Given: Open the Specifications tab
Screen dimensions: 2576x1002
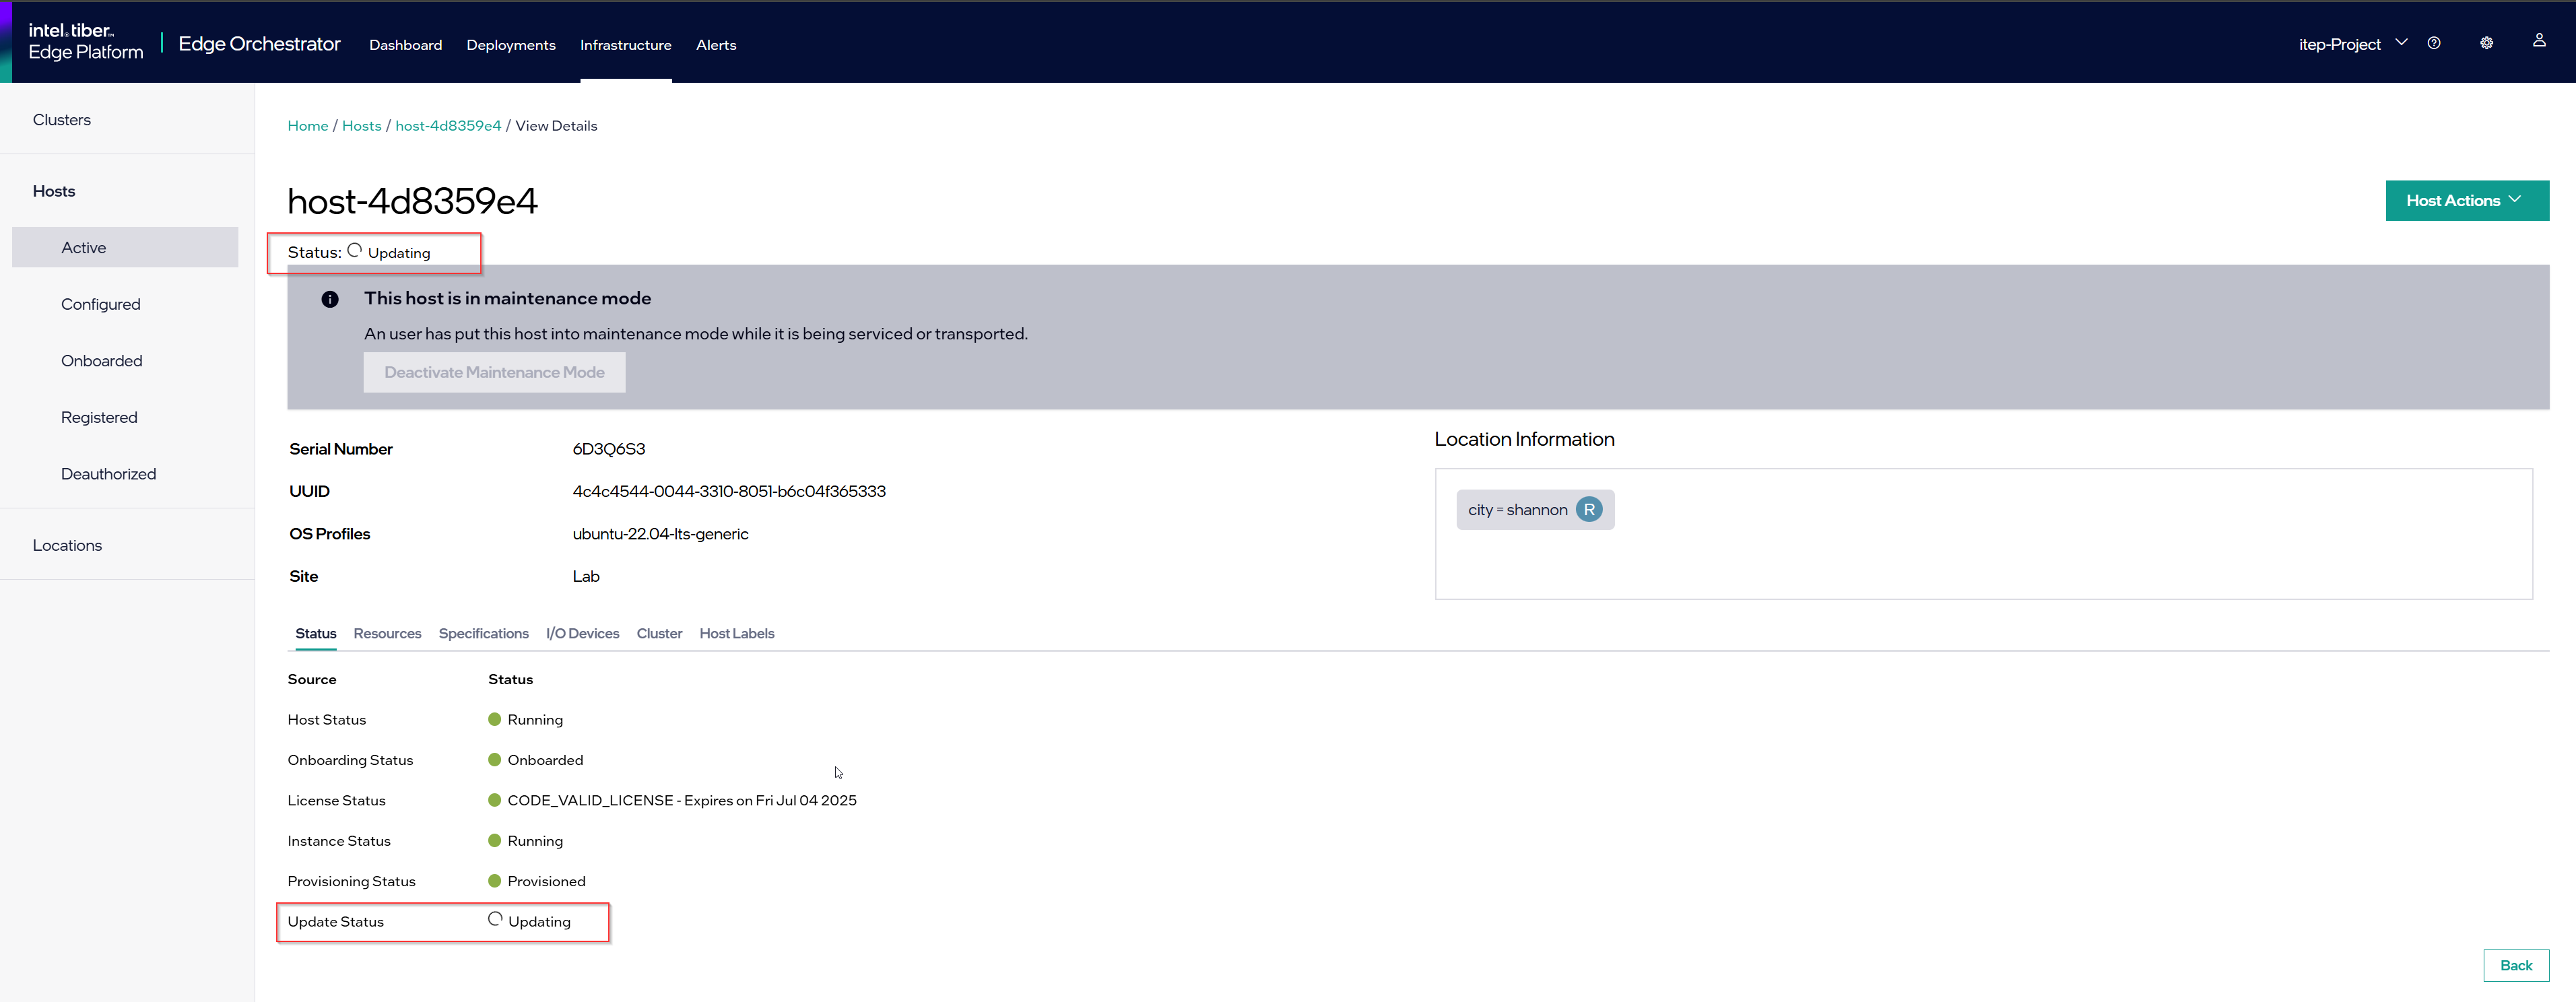Looking at the screenshot, I should tap(483, 634).
